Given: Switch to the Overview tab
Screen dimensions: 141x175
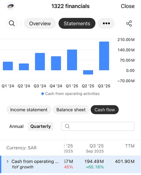Looking at the screenshot, I should coord(40,23).
